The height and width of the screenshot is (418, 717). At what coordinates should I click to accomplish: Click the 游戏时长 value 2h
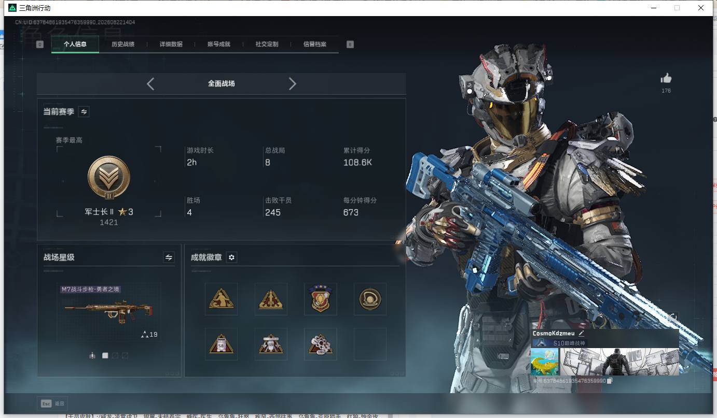point(192,163)
